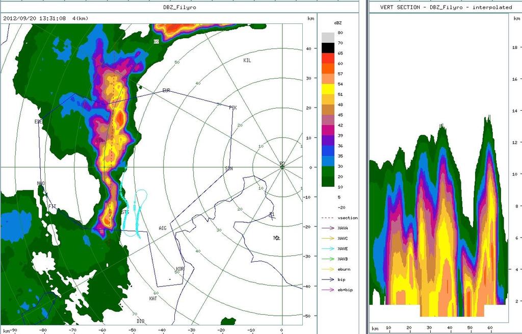Click the 2012/09/20 13:31:08 timestamp
This screenshot has width=522, height=334.
pyautogui.click(x=34, y=18)
